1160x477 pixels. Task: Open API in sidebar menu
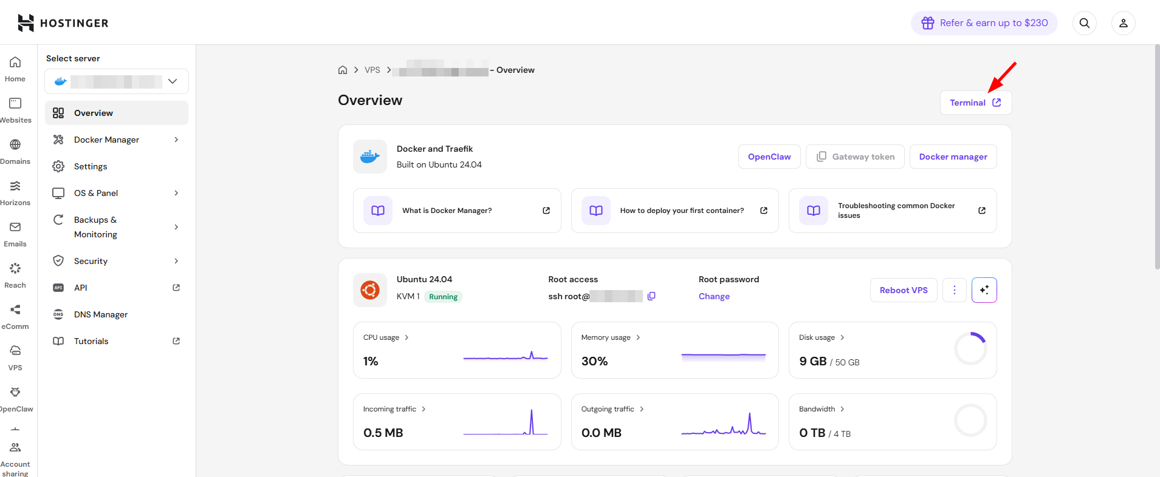click(x=117, y=288)
